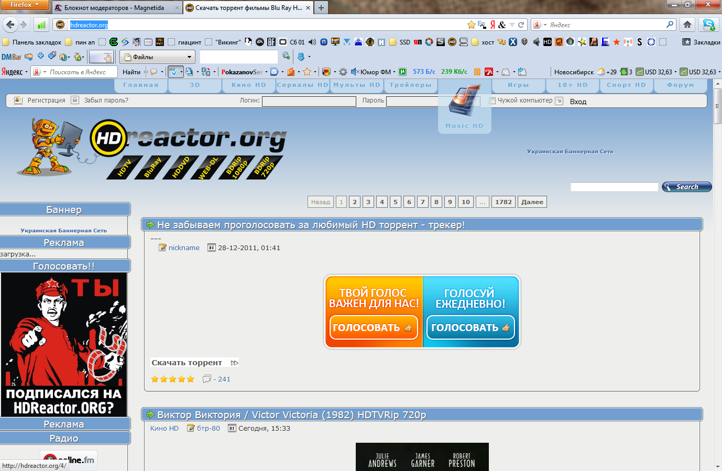Toggle the Чужой компьютер checkbox
This screenshot has height=471, width=722.
coord(492,100)
